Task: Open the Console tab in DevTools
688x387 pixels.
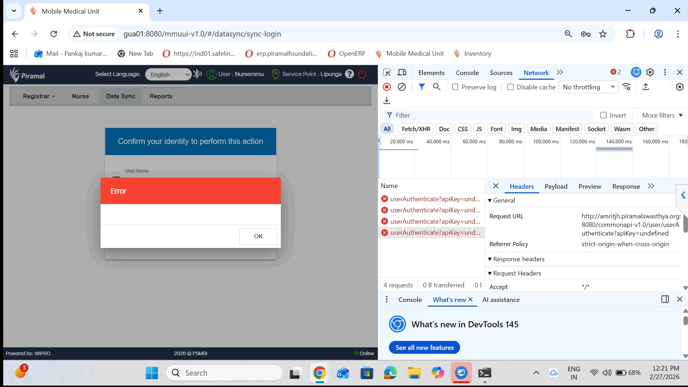Action: [x=467, y=73]
